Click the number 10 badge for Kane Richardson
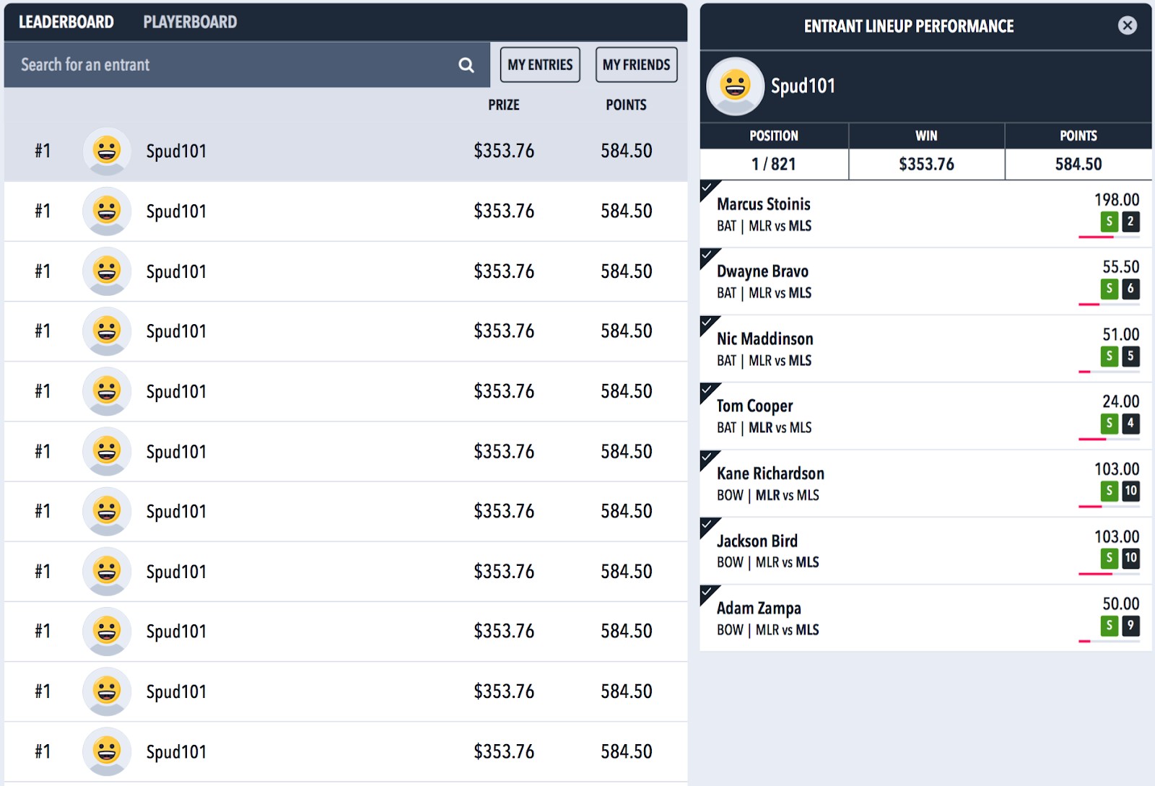 [1130, 491]
